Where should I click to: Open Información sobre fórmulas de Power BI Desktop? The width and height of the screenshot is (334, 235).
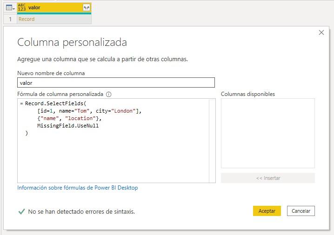click(77, 188)
